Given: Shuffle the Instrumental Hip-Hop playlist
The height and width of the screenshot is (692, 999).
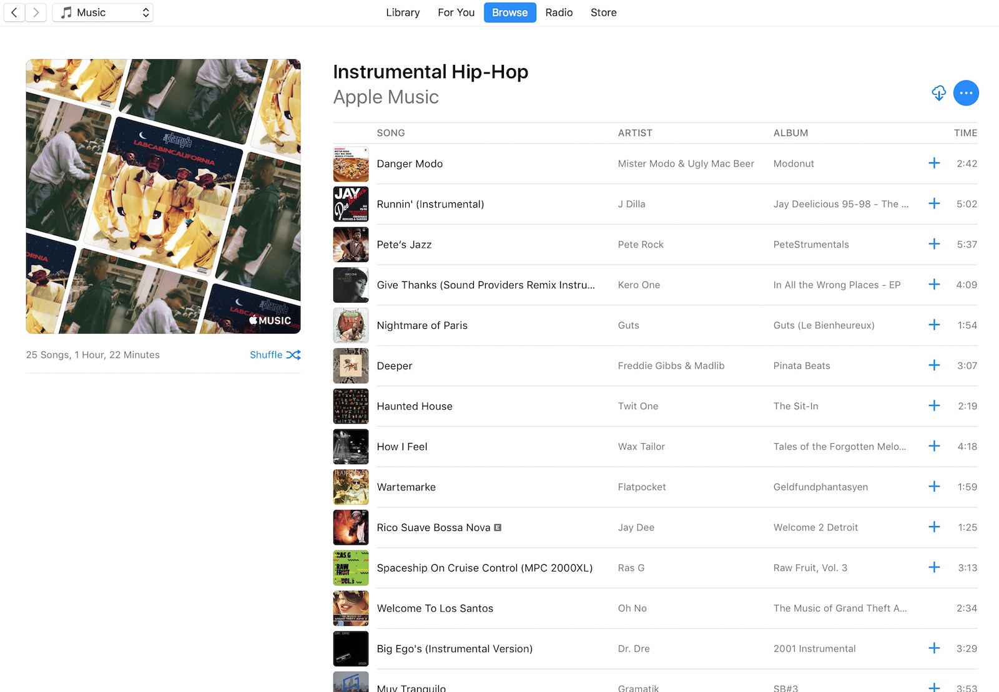Looking at the screenshot, I should point(275,354).
